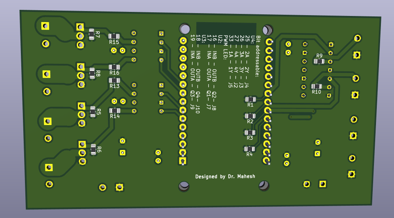Pick the R16 resistor
This screenshot has width=394, height=218.
tap(114, 67)
